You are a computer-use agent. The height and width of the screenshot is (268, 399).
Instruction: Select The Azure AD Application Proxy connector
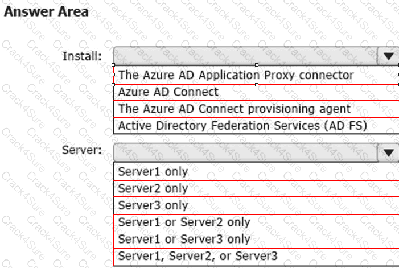(236, 75)
